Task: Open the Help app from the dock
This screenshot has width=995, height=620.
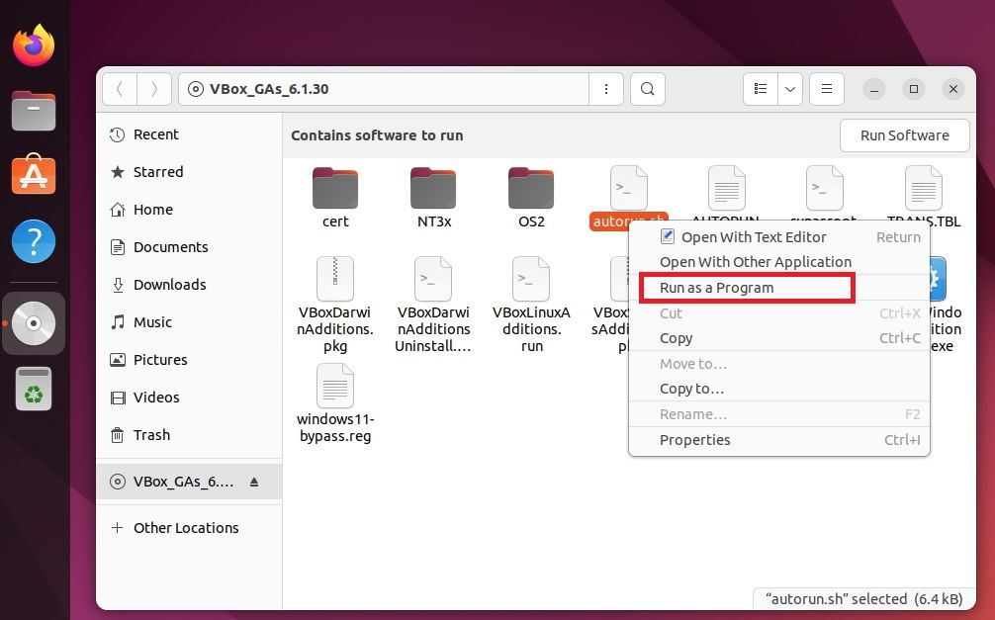Action: (34, 240)
